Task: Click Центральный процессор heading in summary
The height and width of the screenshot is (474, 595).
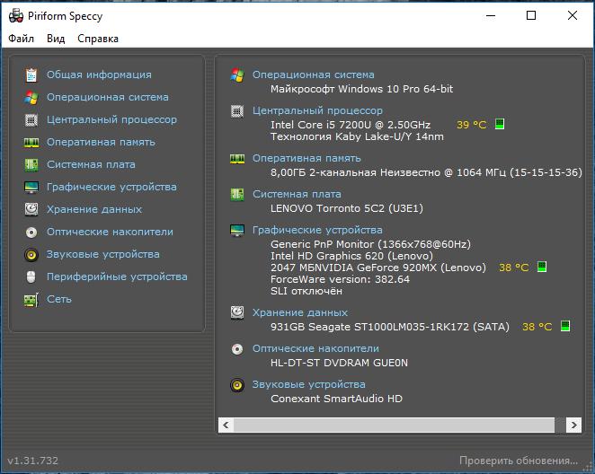Action: (x=317, y=110)
